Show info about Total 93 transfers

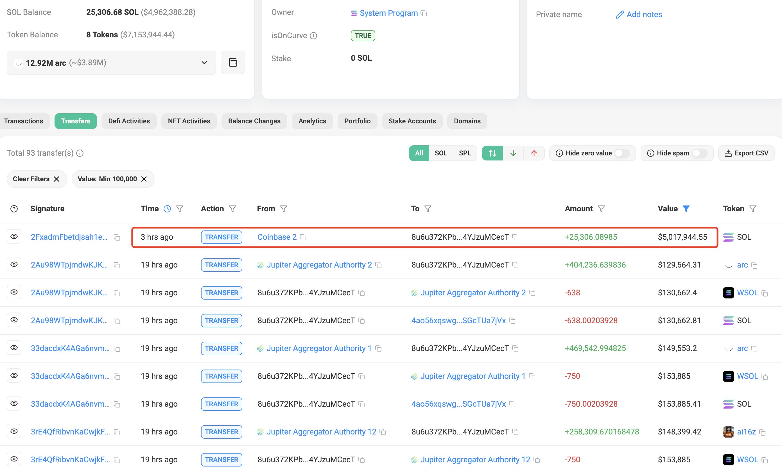(80, 153)
